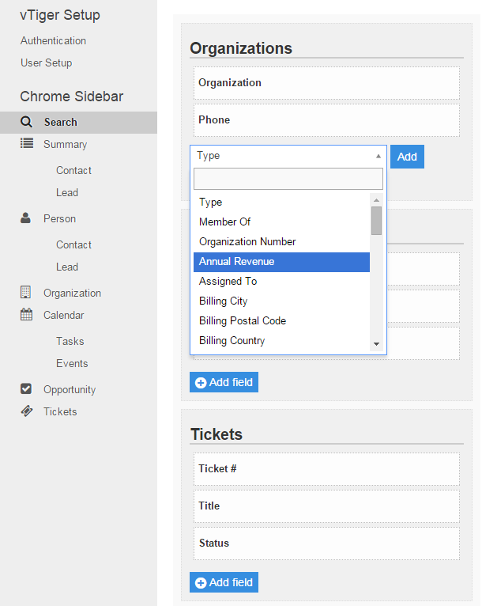Focus the dropdown search input box
This screenshot has height=606, width=482.
[288, 179]
